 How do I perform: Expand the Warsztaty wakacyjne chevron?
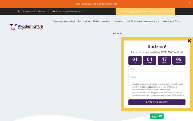75,21
